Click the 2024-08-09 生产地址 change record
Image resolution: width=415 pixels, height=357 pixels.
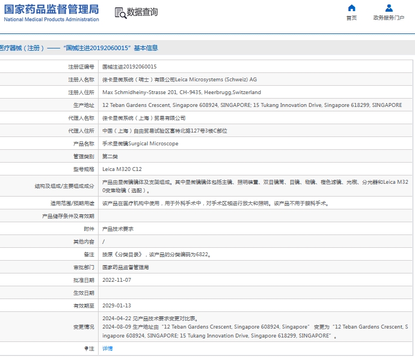click(255, 331)
